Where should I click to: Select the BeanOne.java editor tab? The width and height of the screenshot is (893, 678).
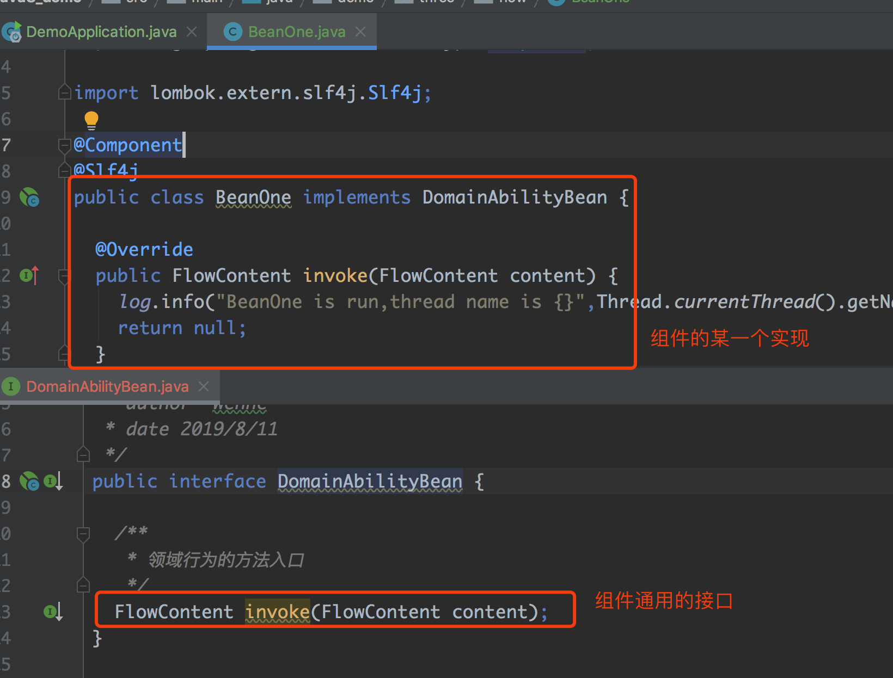[x=297, y=32]
